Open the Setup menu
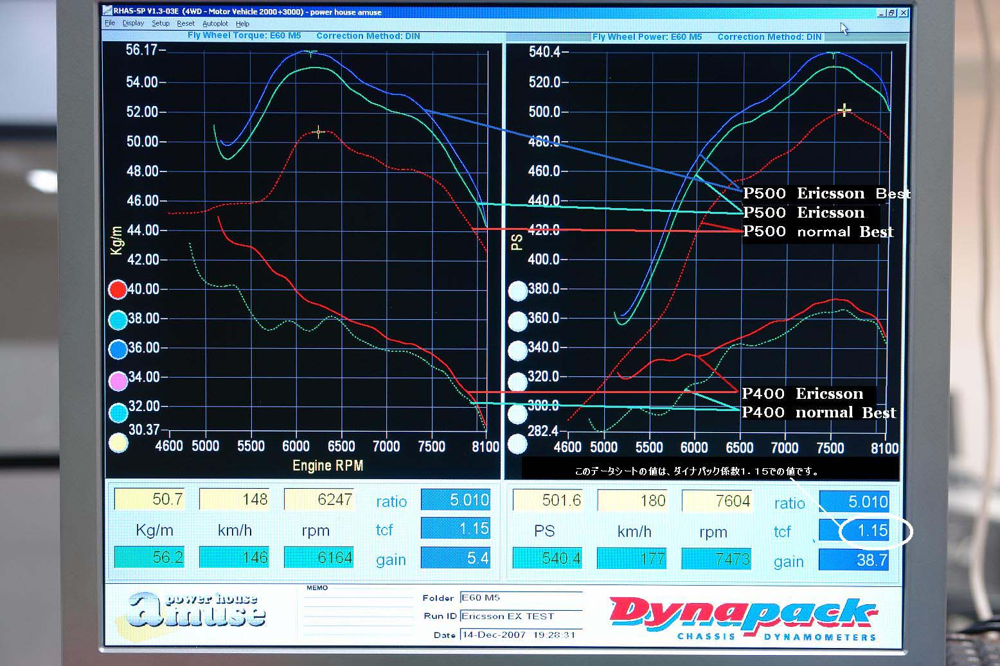Viewport: 1000px width, 666px height. [161, 23]
